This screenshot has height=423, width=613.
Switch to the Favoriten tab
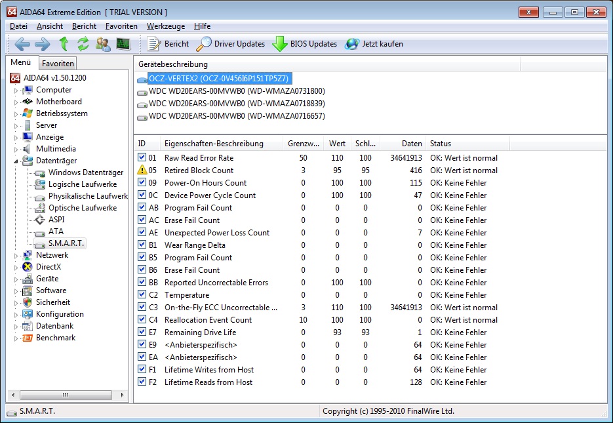[58, 64]
